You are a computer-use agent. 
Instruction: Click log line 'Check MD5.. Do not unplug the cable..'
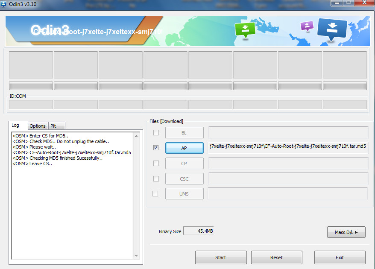point(61,141)
